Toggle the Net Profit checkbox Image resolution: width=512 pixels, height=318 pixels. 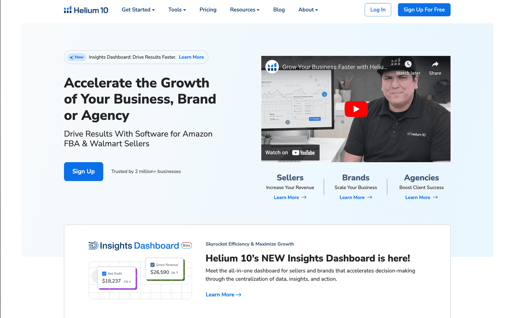(x=104, y=274)
